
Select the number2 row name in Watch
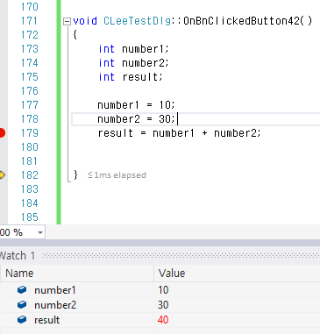tap(55, 305)
